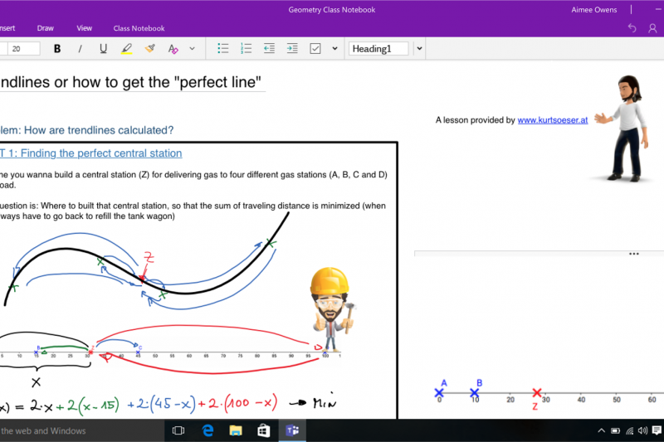Toggle underline formatting
664x442 pixels.
pyautogui.click(x=103, y=49)
